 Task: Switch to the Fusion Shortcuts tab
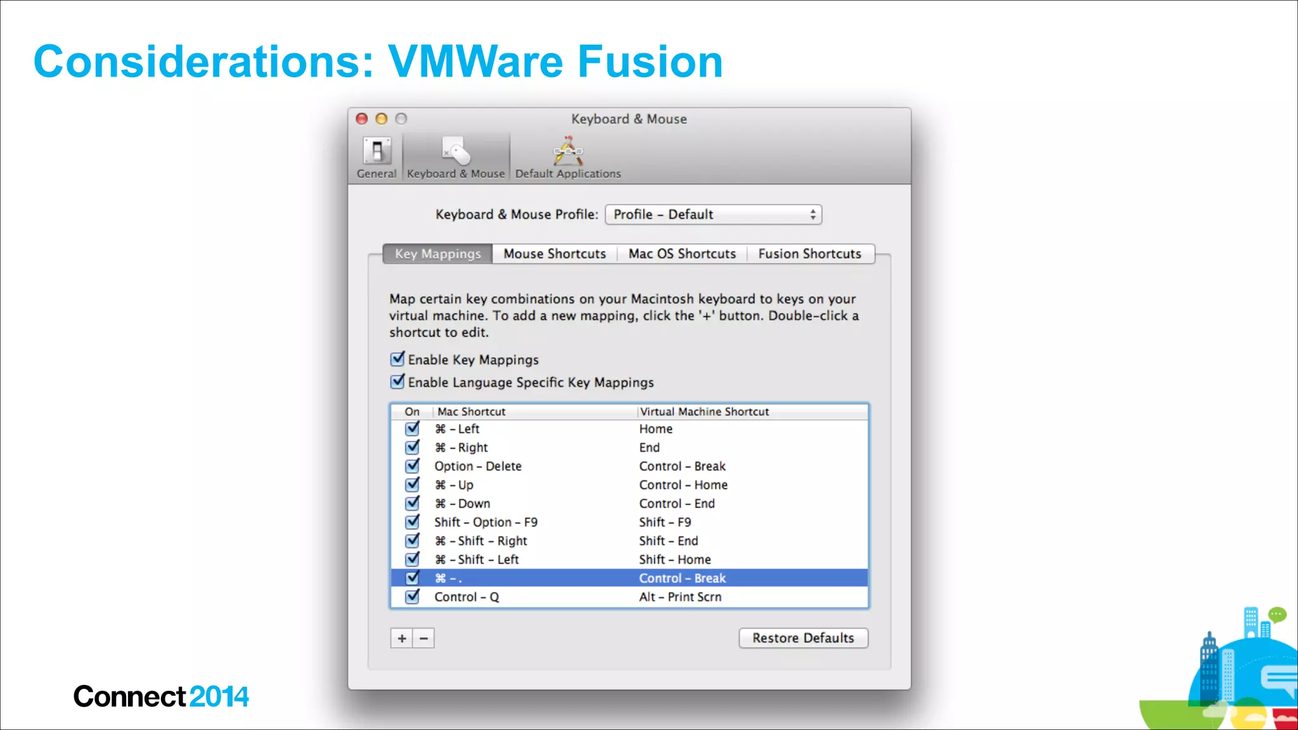tap(810, 253)
